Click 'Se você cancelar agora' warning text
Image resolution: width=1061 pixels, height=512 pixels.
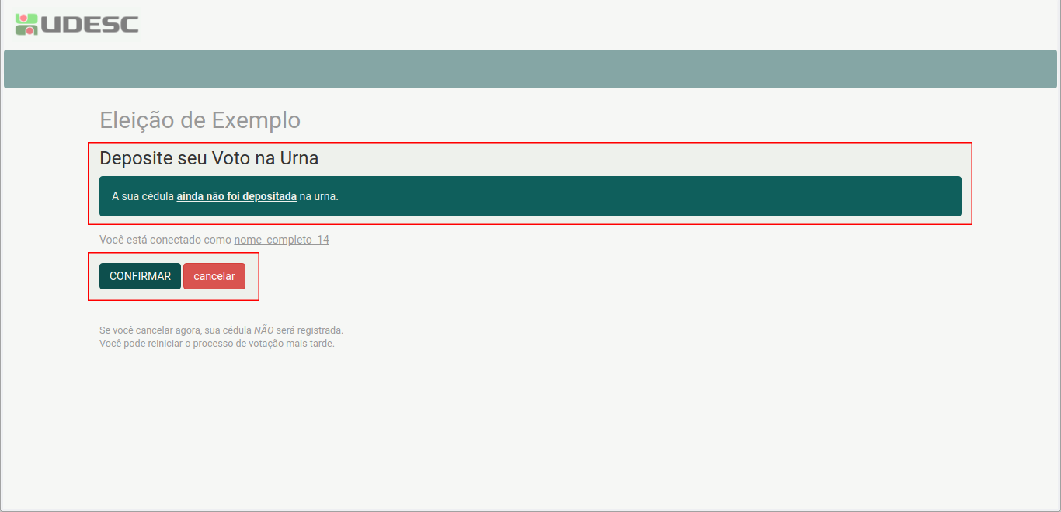(148, 330)
